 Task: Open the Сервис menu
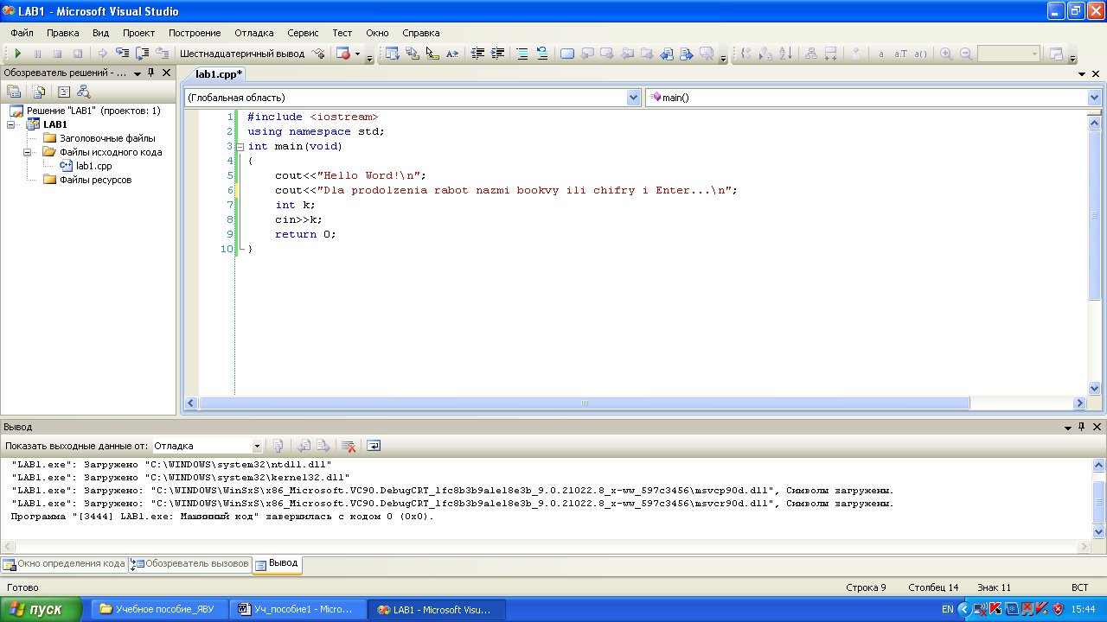303,33
